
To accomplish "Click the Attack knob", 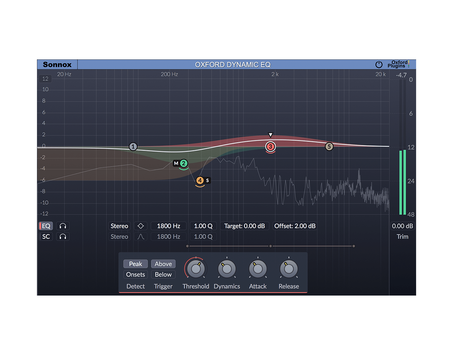I will point(258,269).
